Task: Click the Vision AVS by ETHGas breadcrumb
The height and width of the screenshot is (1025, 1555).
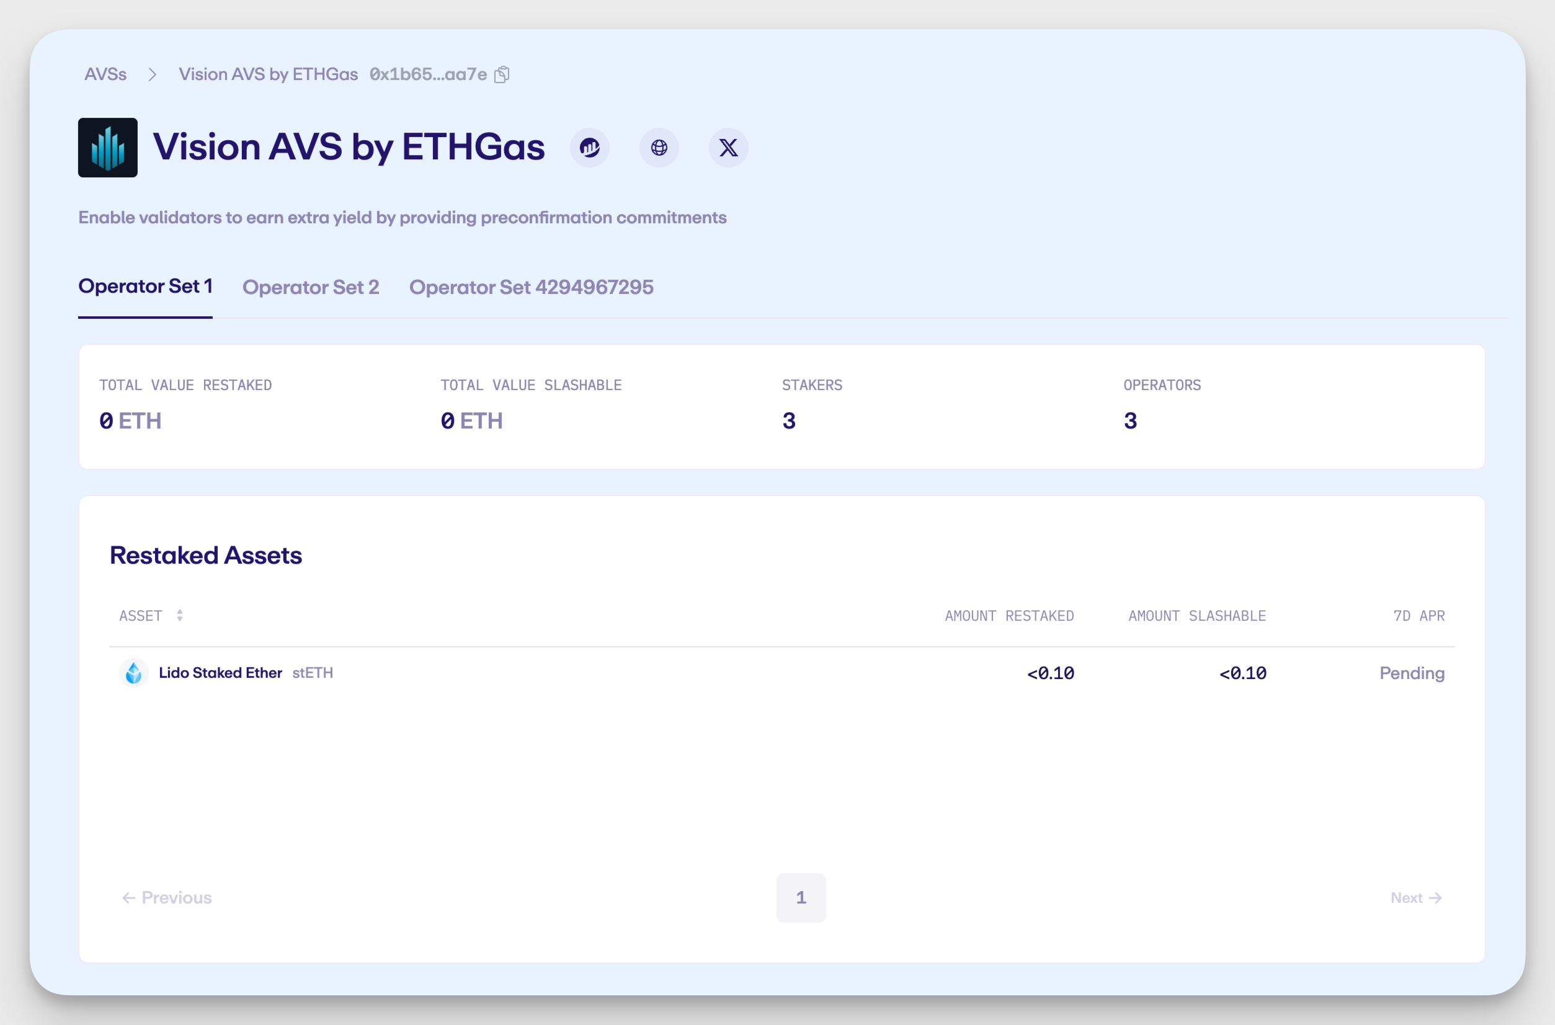Action: point(269,74)
